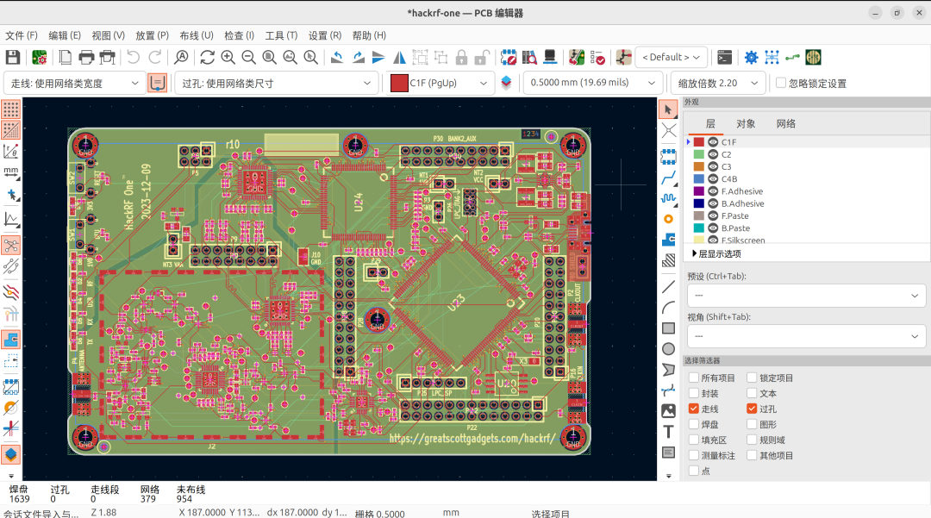931x518 pixels.
Task: Switch to the 网络 tab
Action: (x=785, y=123)
